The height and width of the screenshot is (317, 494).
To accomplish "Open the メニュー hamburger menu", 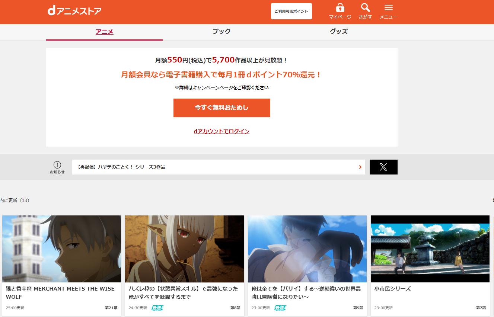I will tap(388, 8).
